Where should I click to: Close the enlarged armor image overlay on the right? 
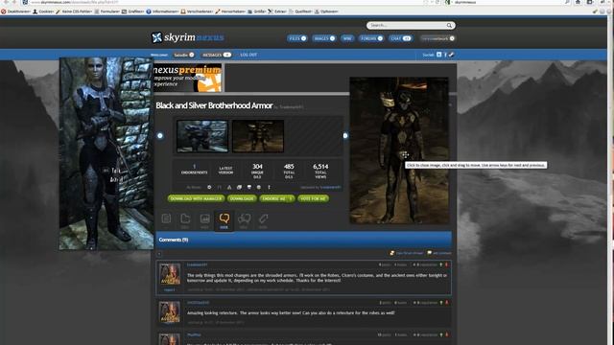[x=399, y=150]
